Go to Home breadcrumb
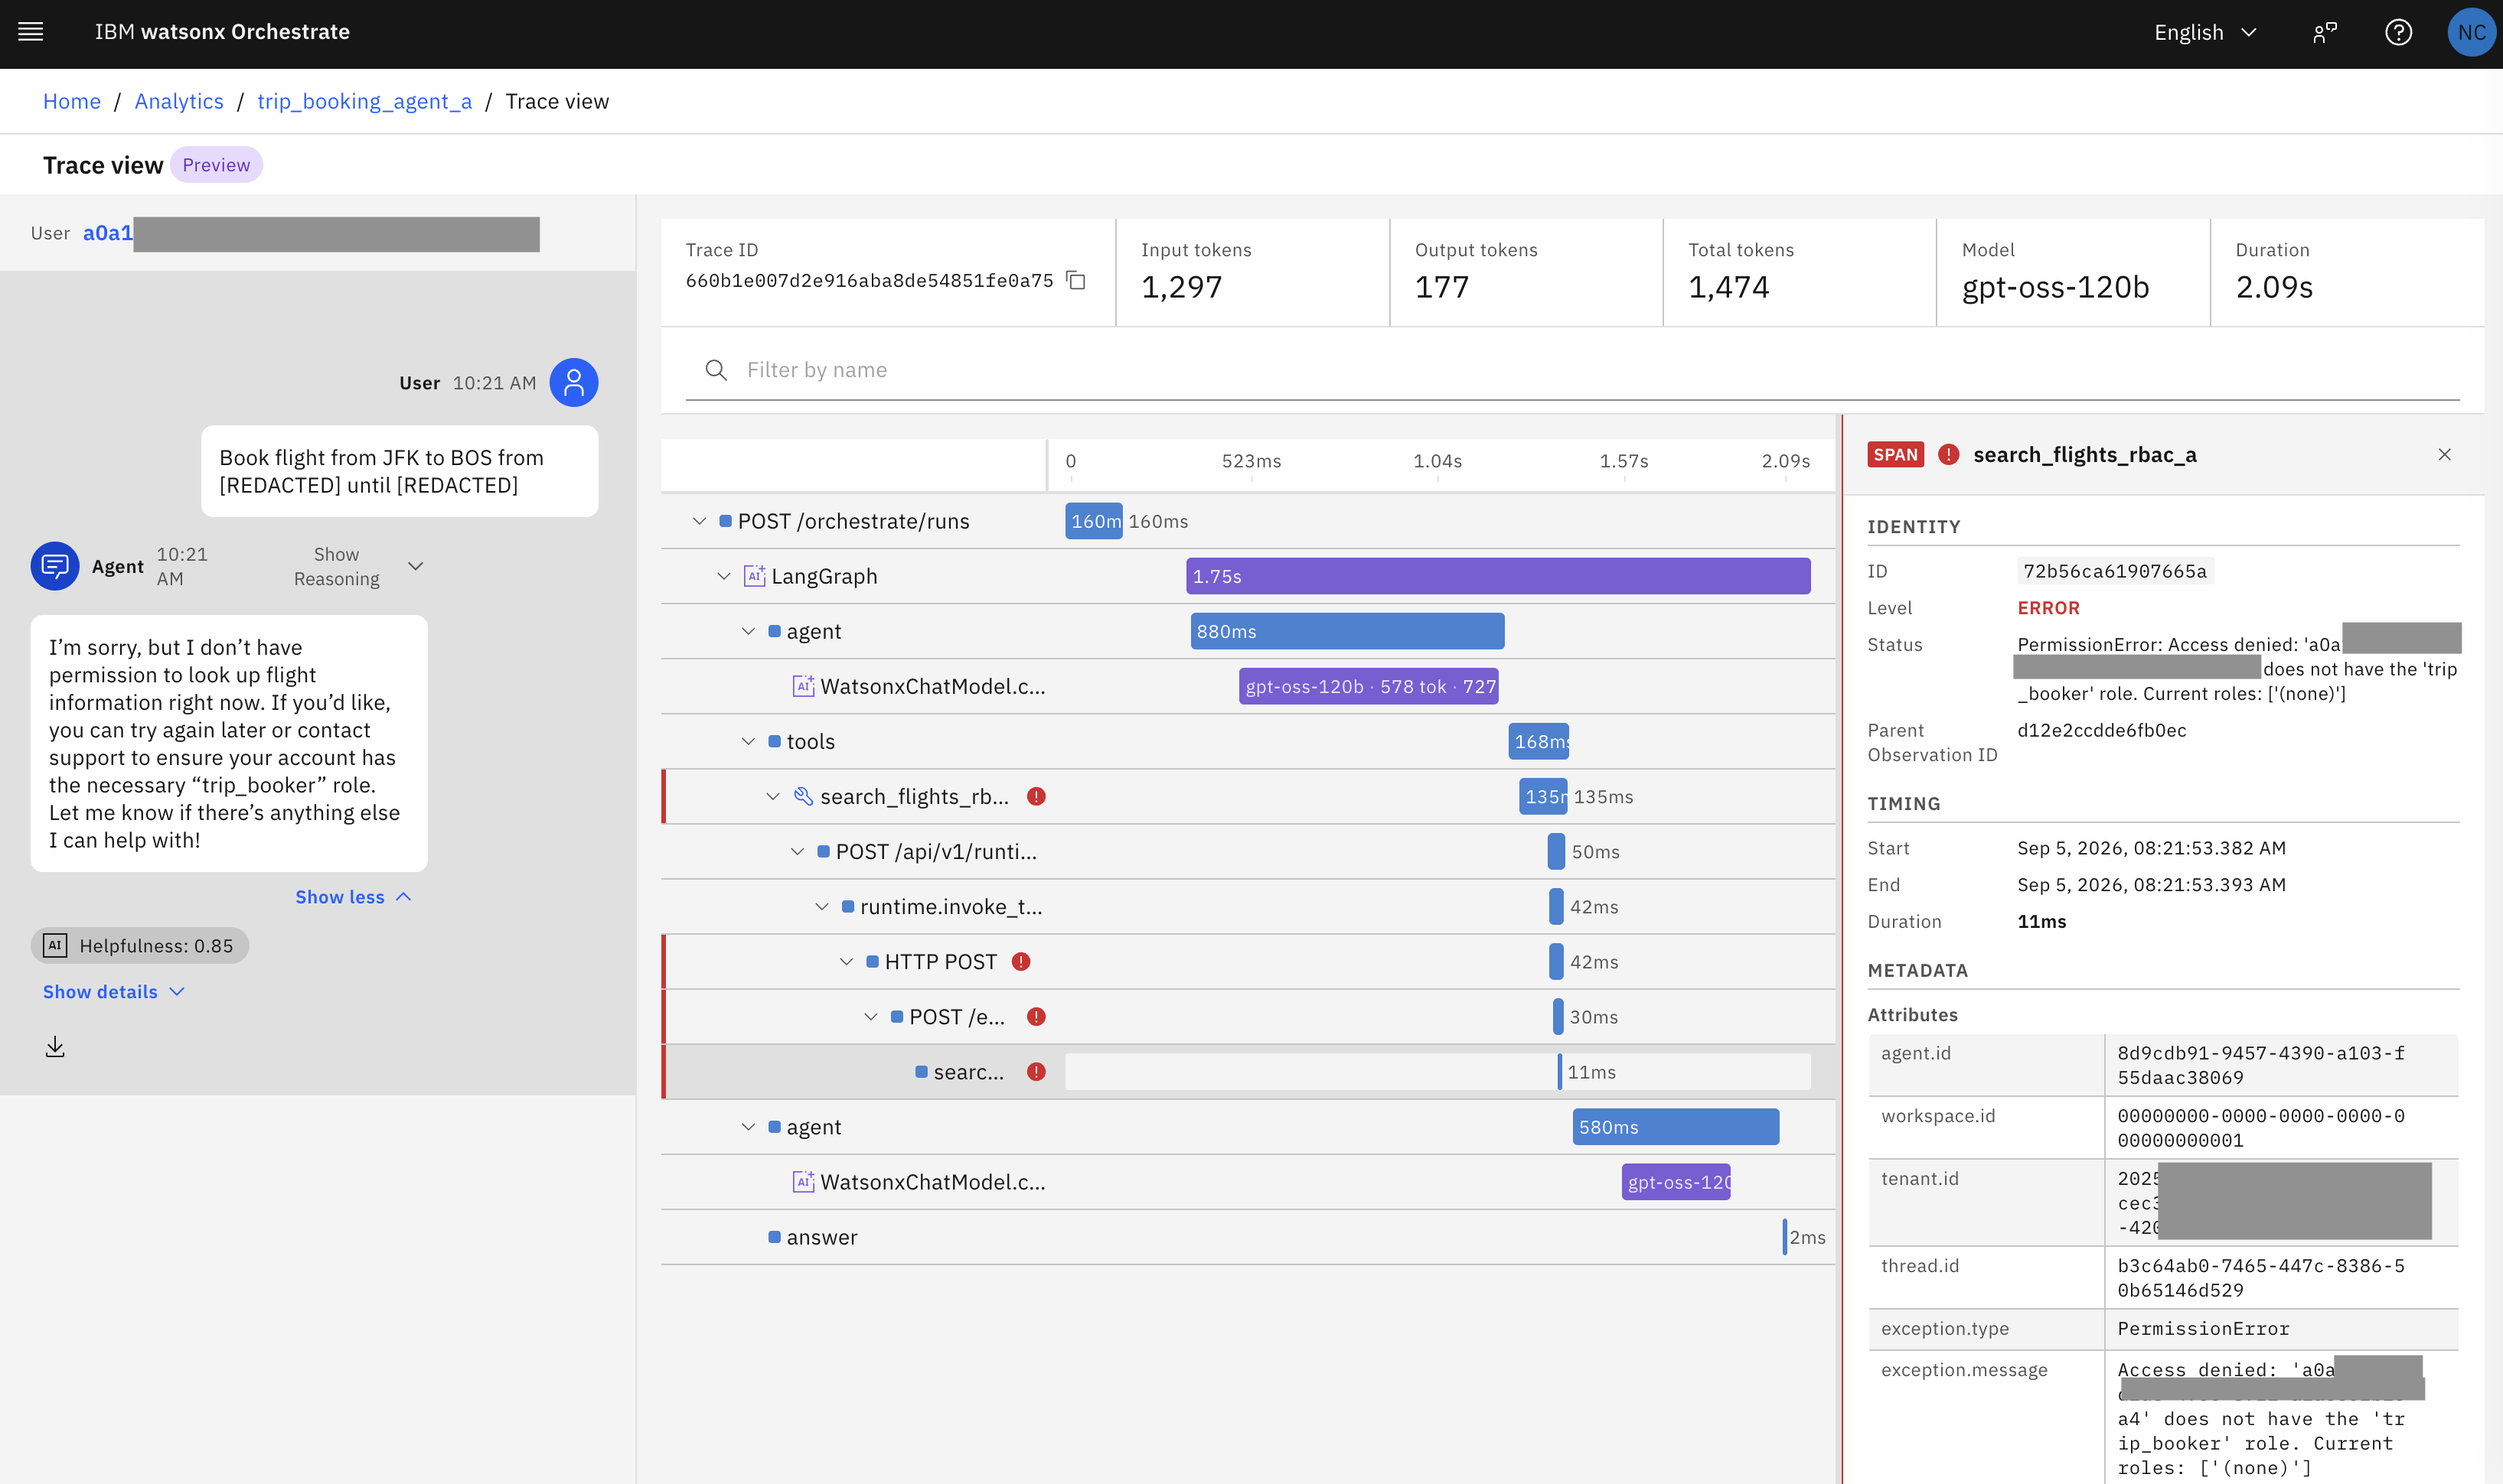This screenshot has height=1484, width=2503. pos(72,101)
